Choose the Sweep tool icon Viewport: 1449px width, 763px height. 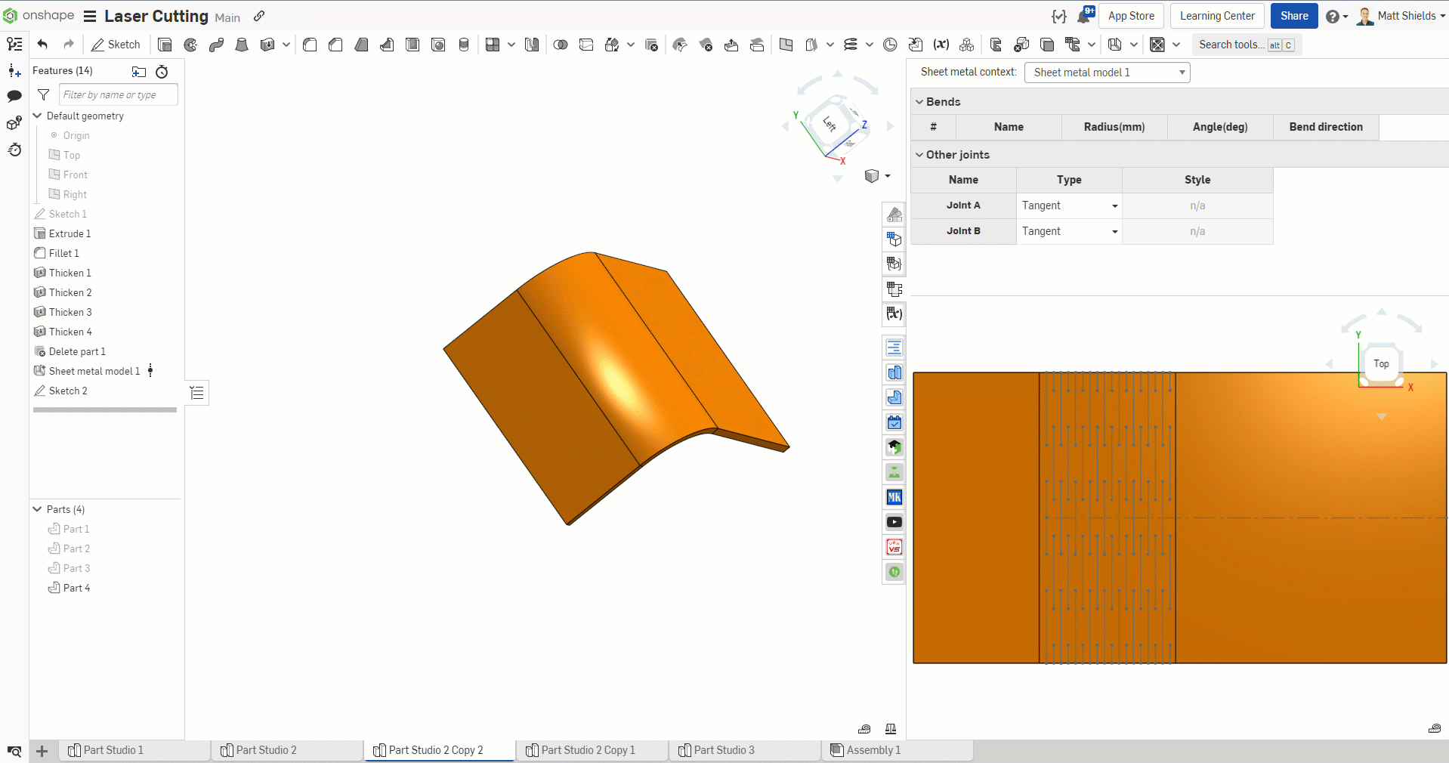click(216, 45)
